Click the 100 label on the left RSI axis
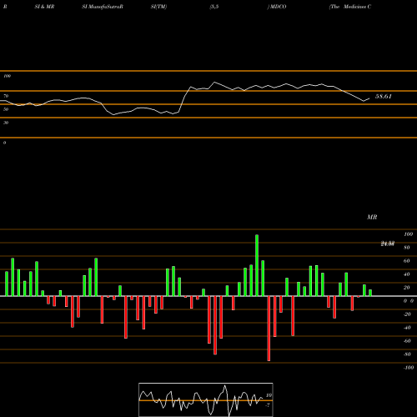 click(x=7, y=76)
